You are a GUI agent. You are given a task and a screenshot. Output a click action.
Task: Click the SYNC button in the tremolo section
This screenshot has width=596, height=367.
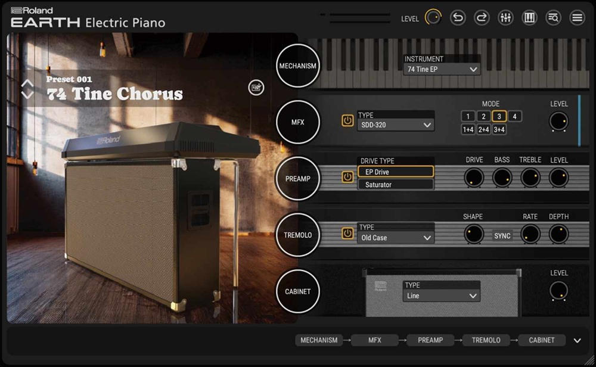coord(502,236)
